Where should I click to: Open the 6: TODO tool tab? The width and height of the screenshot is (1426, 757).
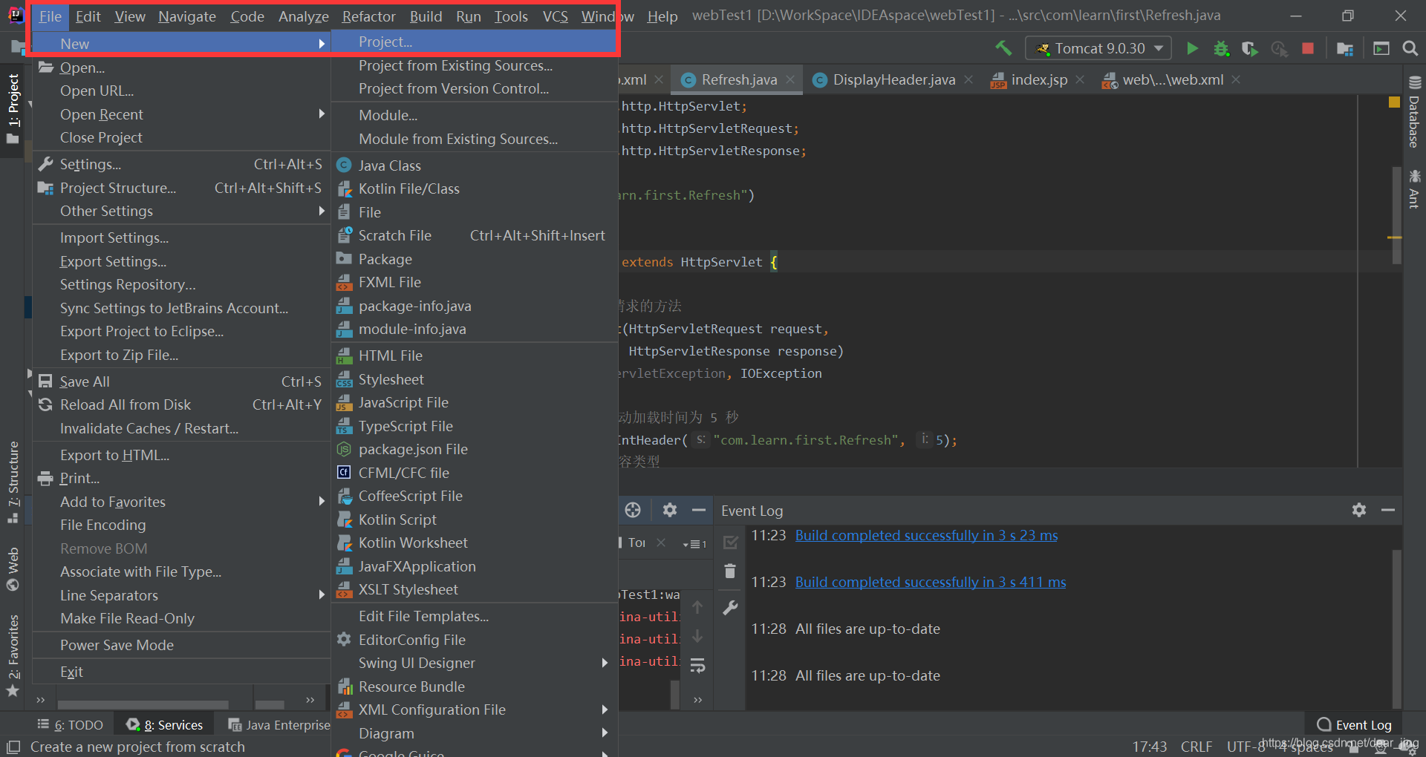(71, 725)
